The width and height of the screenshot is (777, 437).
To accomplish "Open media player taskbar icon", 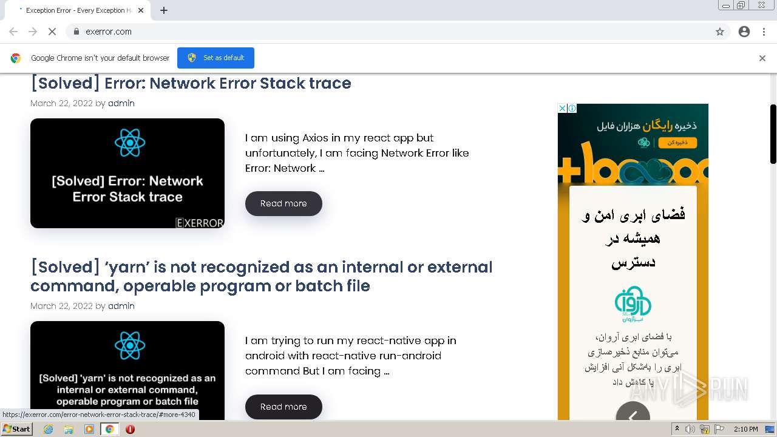I will point(89,429).
